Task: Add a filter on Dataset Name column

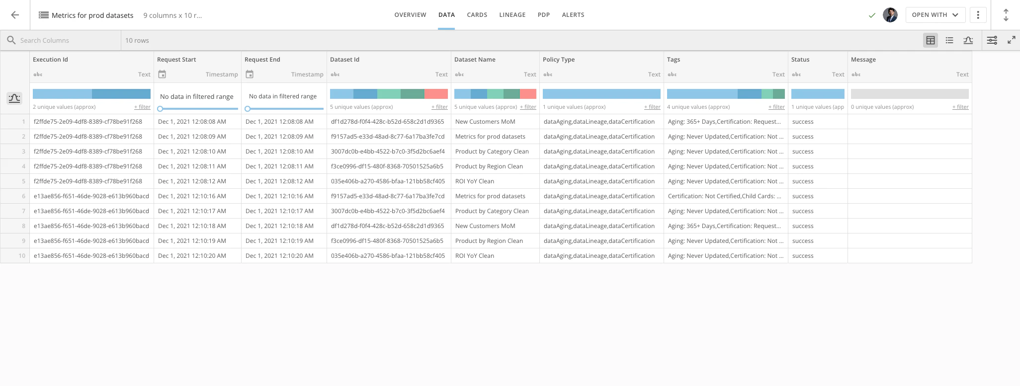Action: pyautogui.click(x=528, y=107)
